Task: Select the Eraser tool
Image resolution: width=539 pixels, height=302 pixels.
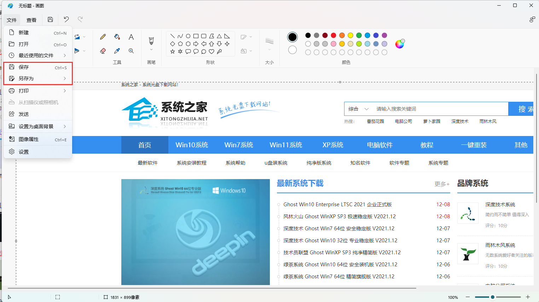Action: 103,51
